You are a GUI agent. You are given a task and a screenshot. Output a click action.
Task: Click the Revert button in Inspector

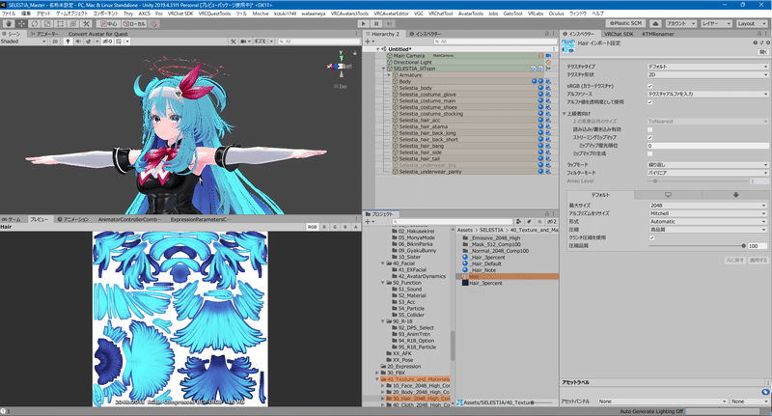click(x=734, y=260)
